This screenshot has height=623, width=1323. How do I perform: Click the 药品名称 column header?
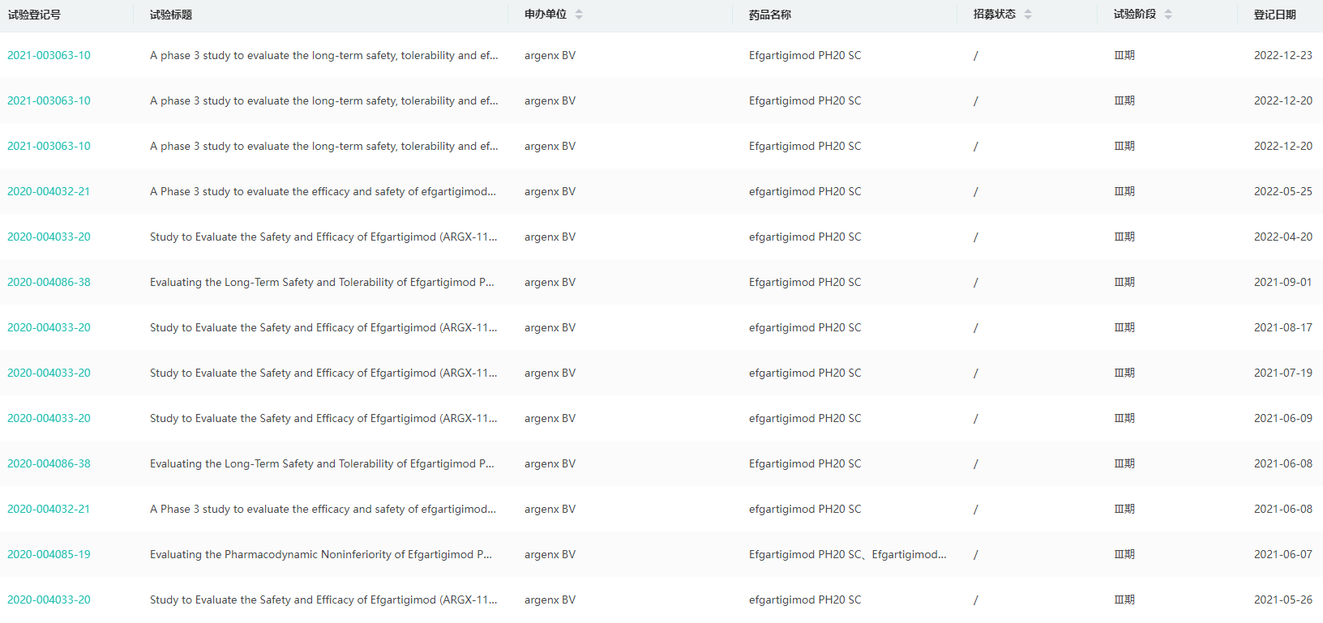770,15
